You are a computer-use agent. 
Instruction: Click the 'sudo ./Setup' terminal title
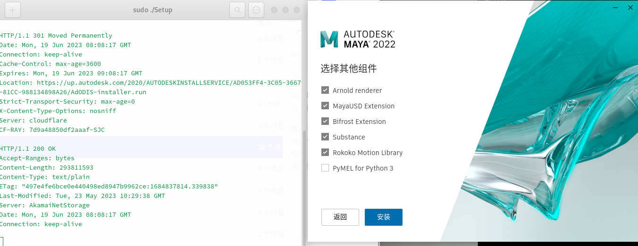coord(153,10)
